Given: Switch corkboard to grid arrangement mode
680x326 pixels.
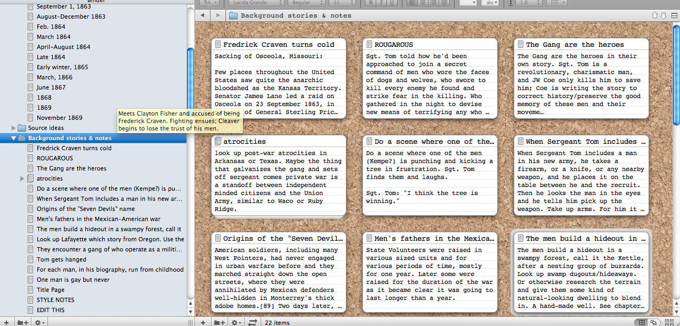Looking at the screenshot, I should coord(642,322).
